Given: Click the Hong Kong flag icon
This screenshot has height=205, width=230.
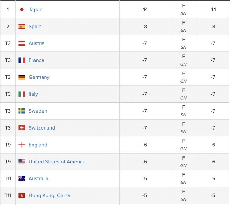Looking at the screenshot, I should point(22,195).
